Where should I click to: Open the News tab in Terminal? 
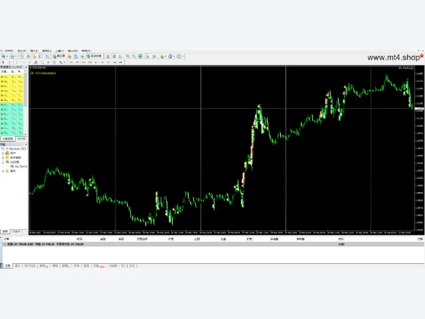(x=43, y=266)
